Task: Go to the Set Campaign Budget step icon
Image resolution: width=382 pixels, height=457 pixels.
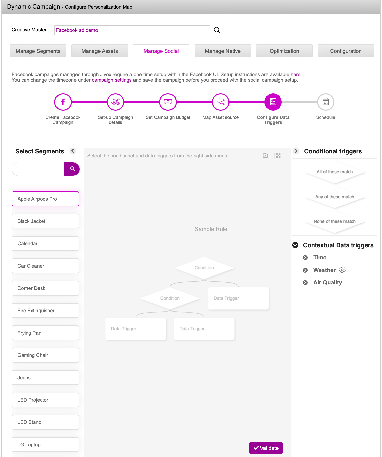Action: 168,102
